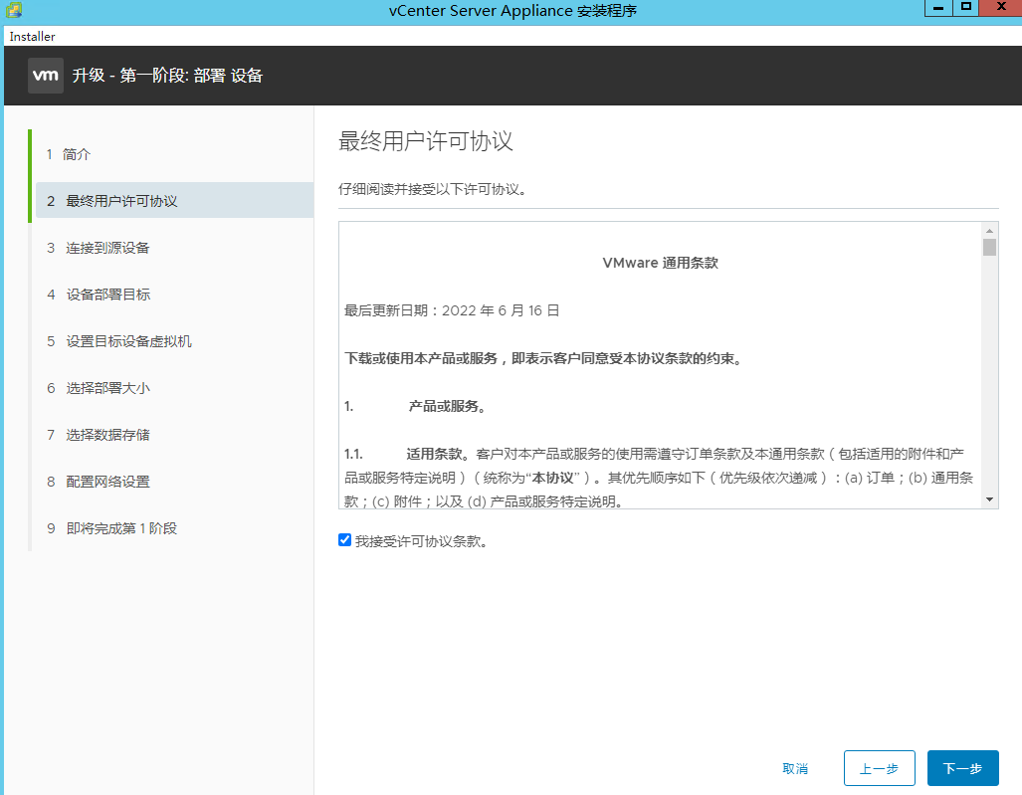The width and height of the screenshot is (1022, 795).
Task: Open the Installer menu
Action: [32, 37]
